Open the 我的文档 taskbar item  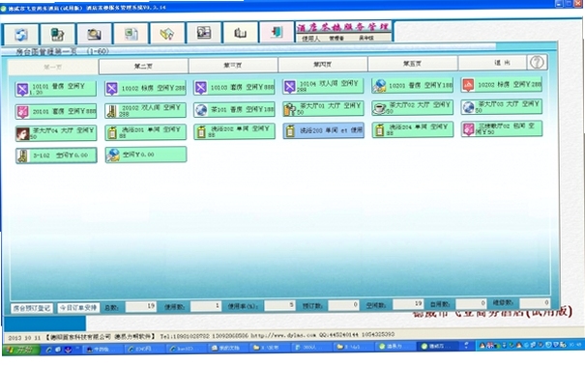(x=226, y=348)
